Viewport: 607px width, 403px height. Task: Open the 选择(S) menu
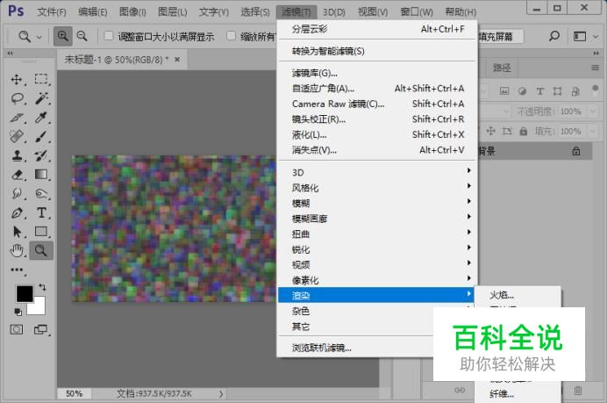(x=255, y=12)
